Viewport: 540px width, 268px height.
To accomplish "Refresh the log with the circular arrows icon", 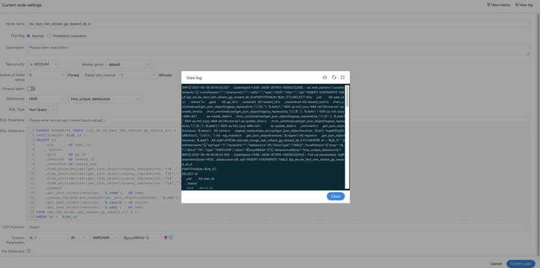I will pyautogui.click(x=334, y=78).
